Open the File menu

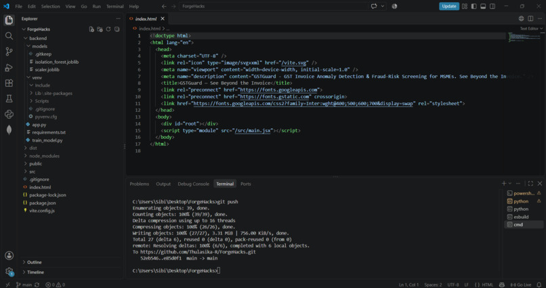click(18, 6)
